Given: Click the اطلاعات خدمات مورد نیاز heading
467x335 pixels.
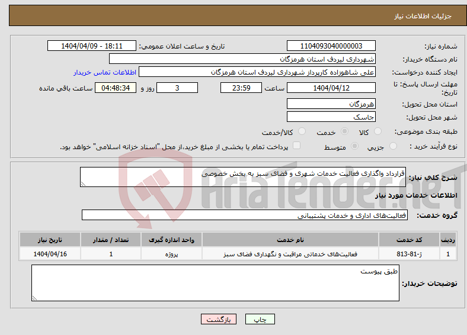Looking at the screenshot, I should (416, 195).
